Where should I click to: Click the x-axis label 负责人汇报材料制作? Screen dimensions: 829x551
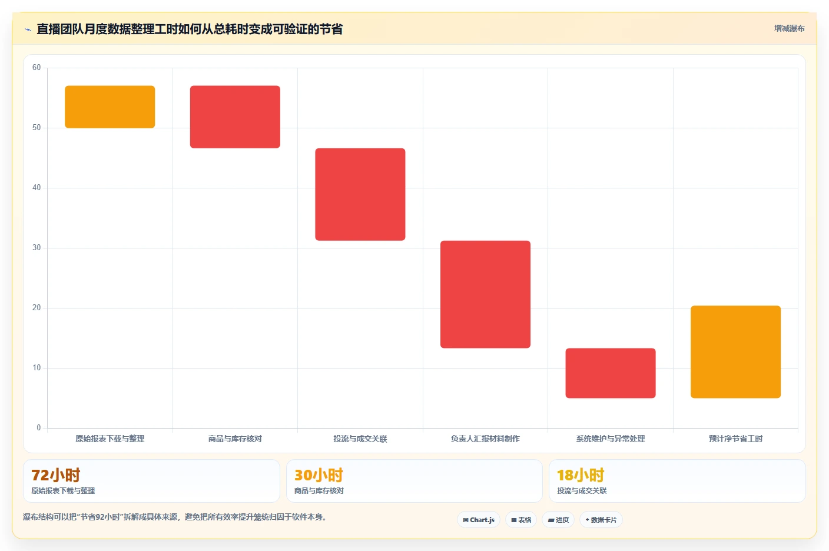pos(485,439)
